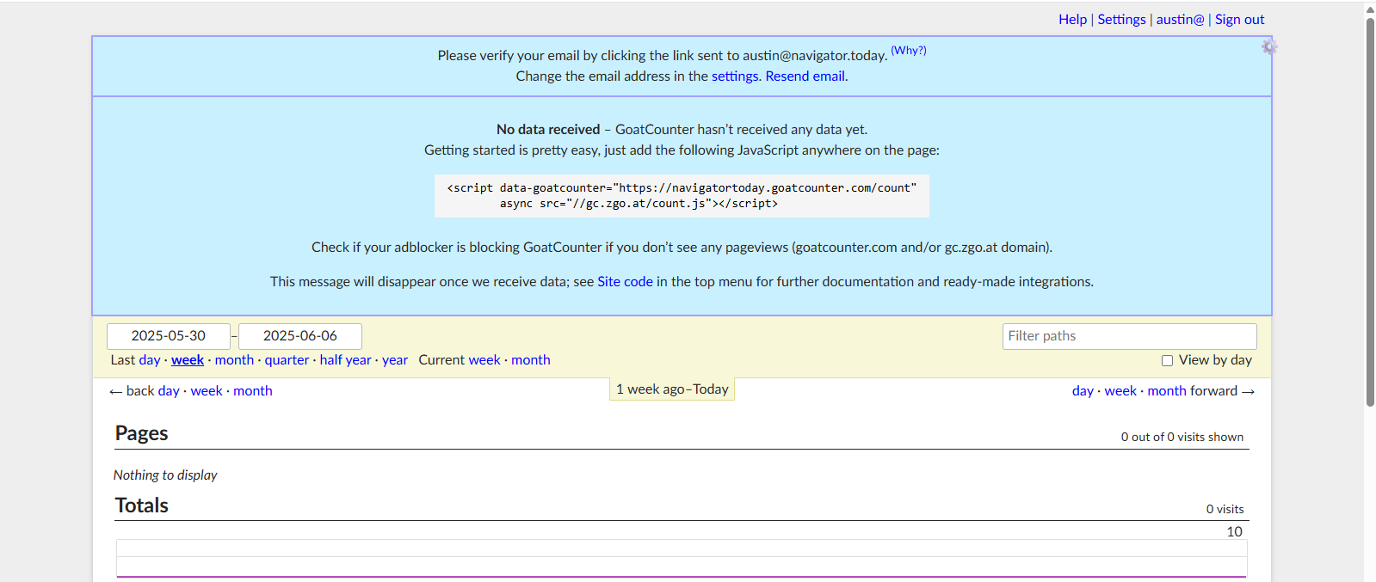
Task: Open the Site code documentation link
Action: (625, 281)
